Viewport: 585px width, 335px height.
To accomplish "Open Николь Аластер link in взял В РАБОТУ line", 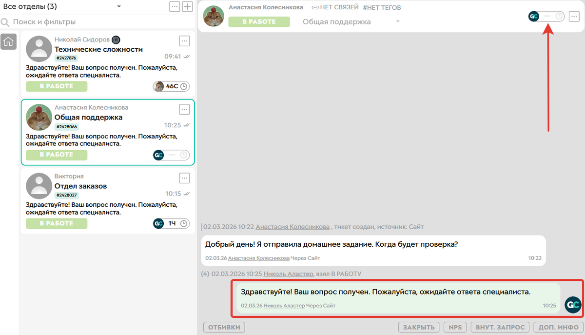I will pos(289,274).
